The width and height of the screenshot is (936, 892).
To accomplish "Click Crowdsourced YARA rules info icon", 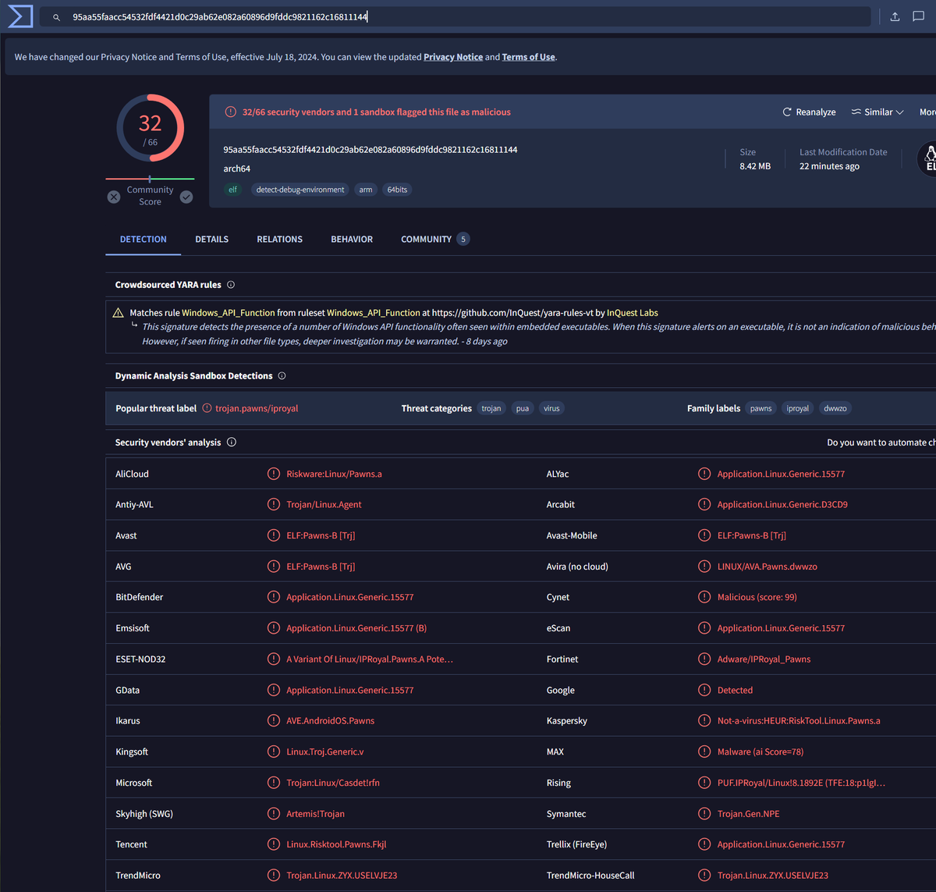I will [231, 285].
